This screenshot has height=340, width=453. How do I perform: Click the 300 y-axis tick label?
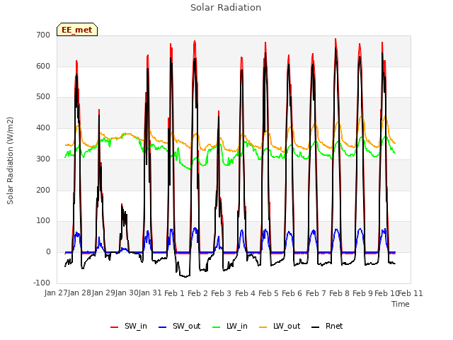(x=43, y=159)
